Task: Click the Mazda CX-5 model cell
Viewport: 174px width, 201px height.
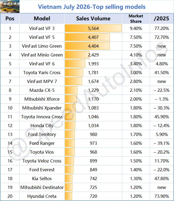Action: [x=42, y=90]
